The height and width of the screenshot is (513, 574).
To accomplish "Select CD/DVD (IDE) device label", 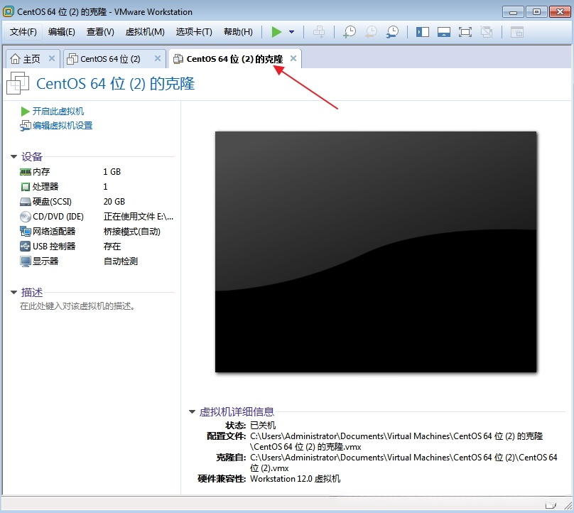I will (x=58, y=217).
